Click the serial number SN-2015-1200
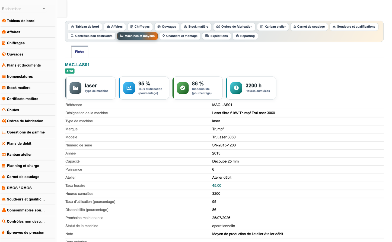The height and width of the screenshot is (242, 392). [224, 145]
